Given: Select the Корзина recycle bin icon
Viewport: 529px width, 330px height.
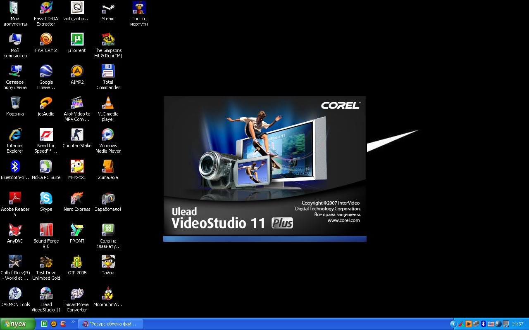Looking at the screenshot, I should point(15,103).
